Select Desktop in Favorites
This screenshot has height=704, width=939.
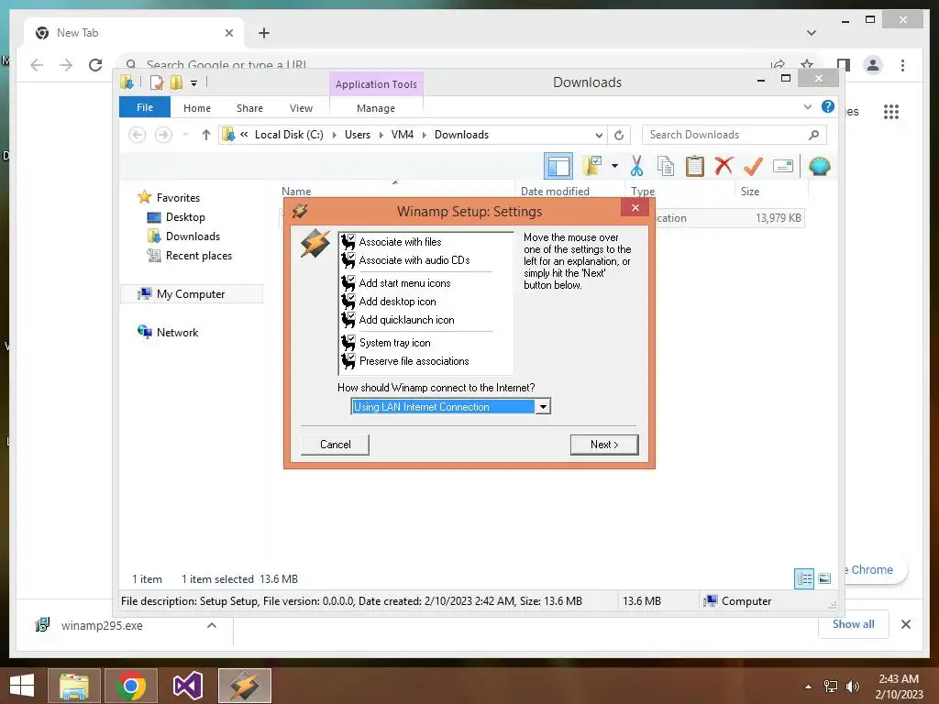185,217
